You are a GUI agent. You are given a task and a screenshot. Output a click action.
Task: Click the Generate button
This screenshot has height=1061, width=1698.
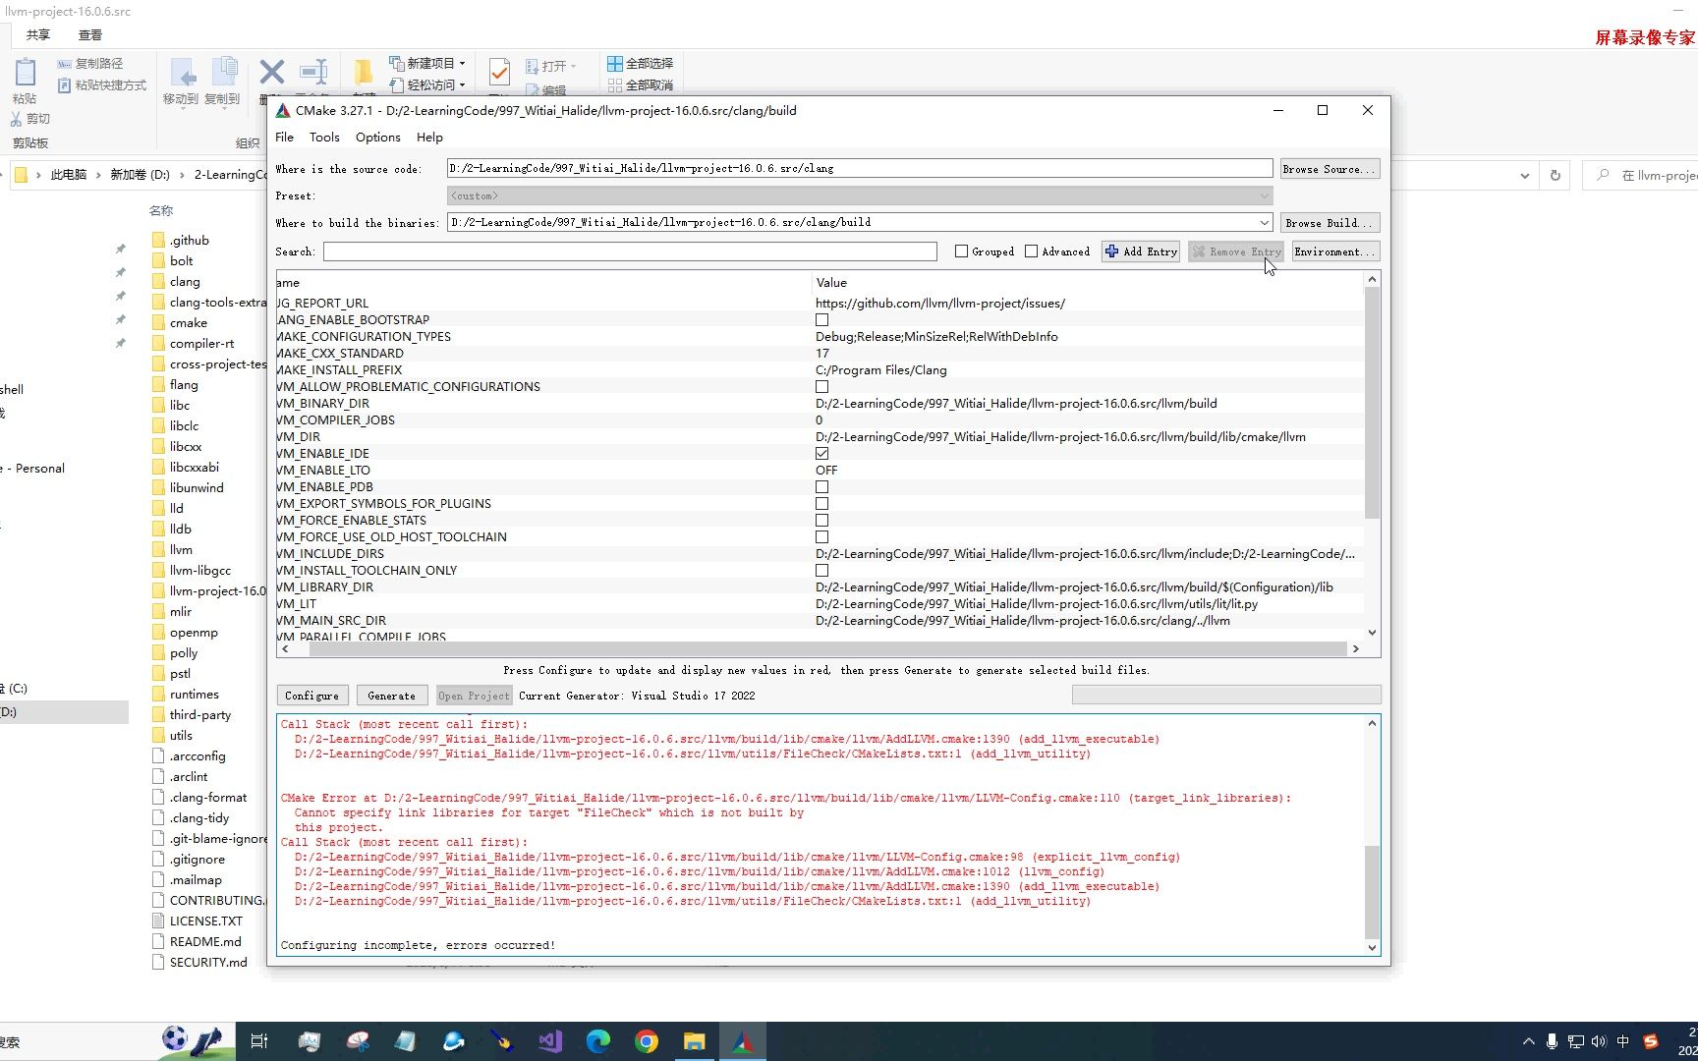coord(392,696)
